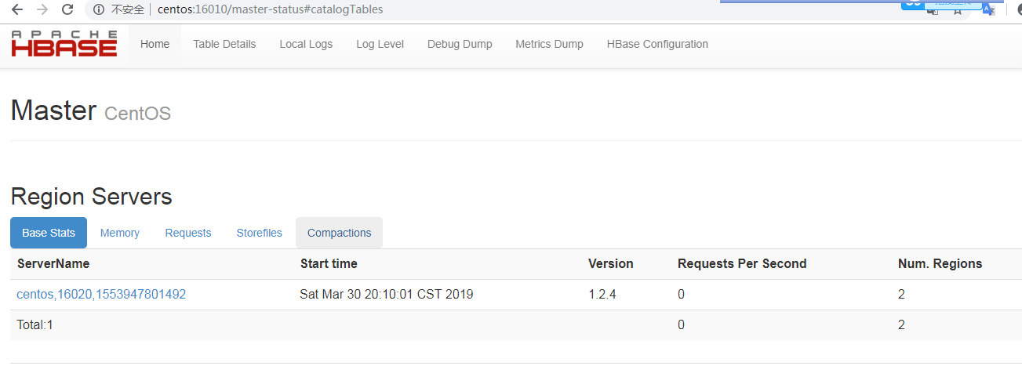Click the Total:1 row label
The width and height of the screenshot is (1022, 384).
pos(35,324)
